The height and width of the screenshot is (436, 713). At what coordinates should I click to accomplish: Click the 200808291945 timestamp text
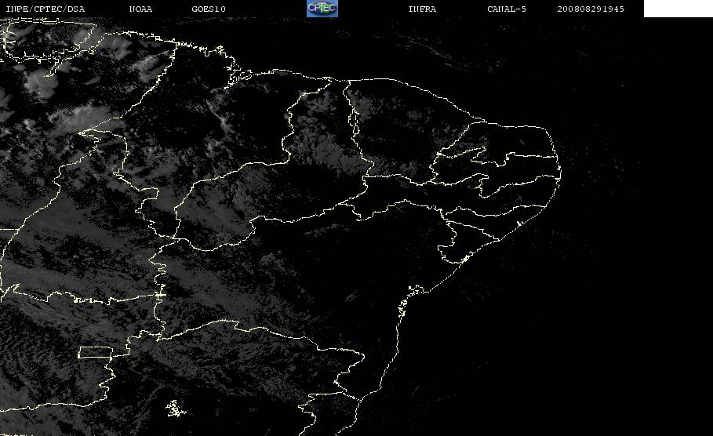pyautogui.click(x=591, y=9)
